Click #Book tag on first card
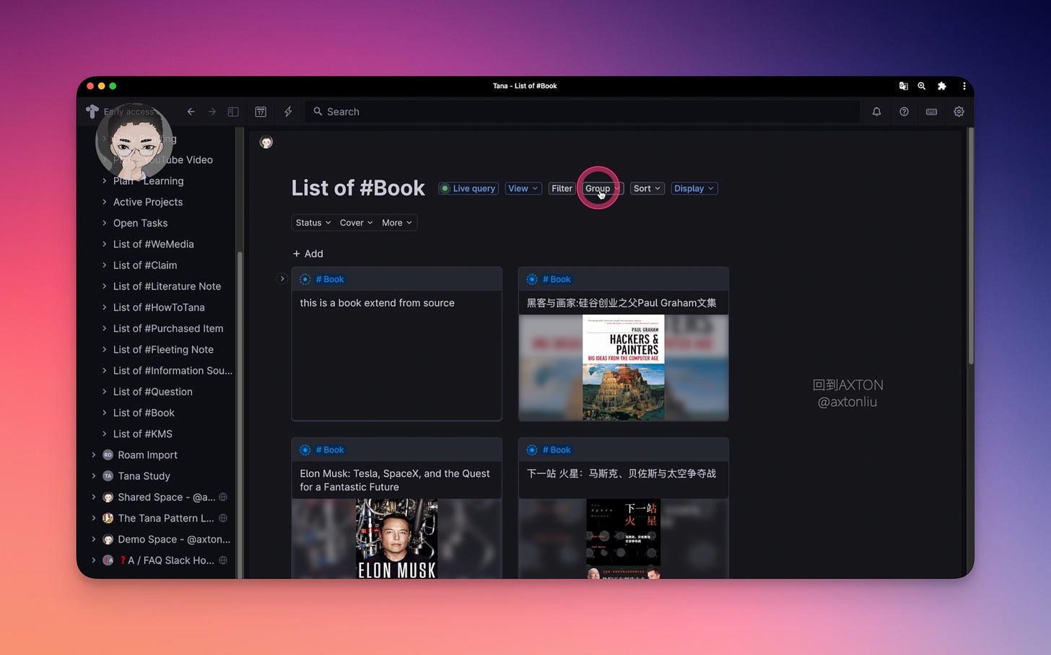 click(330, 279)
